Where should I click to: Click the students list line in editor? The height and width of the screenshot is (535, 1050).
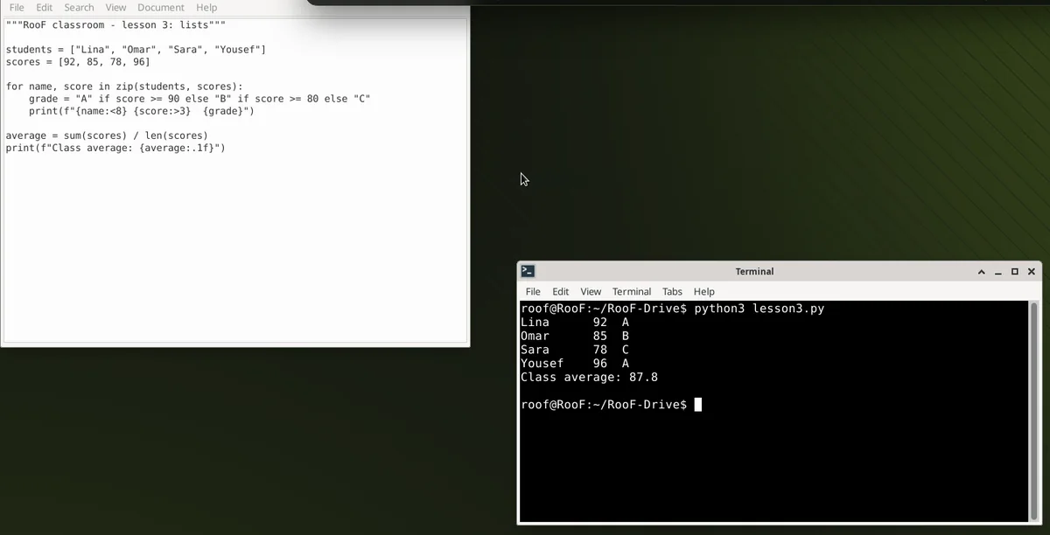(136, 50)
